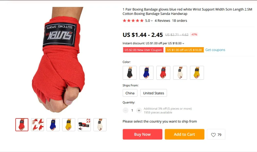
Task: Choose the yellow handwrap color swatch
Action: (x=197, y=73)
